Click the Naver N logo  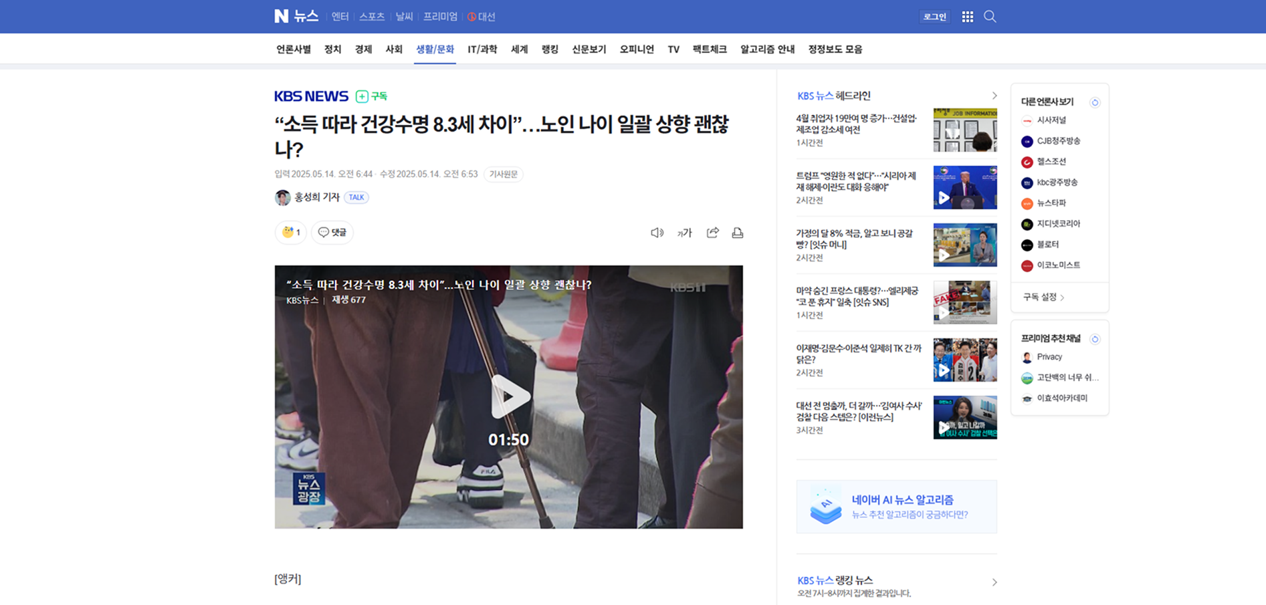point(282,17)
